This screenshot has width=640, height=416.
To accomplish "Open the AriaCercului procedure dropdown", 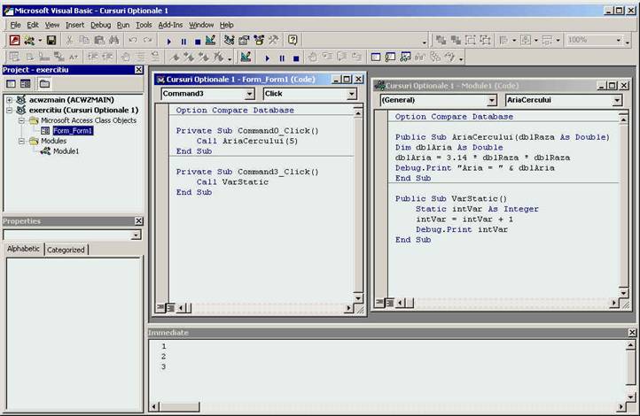I will 617,100.
